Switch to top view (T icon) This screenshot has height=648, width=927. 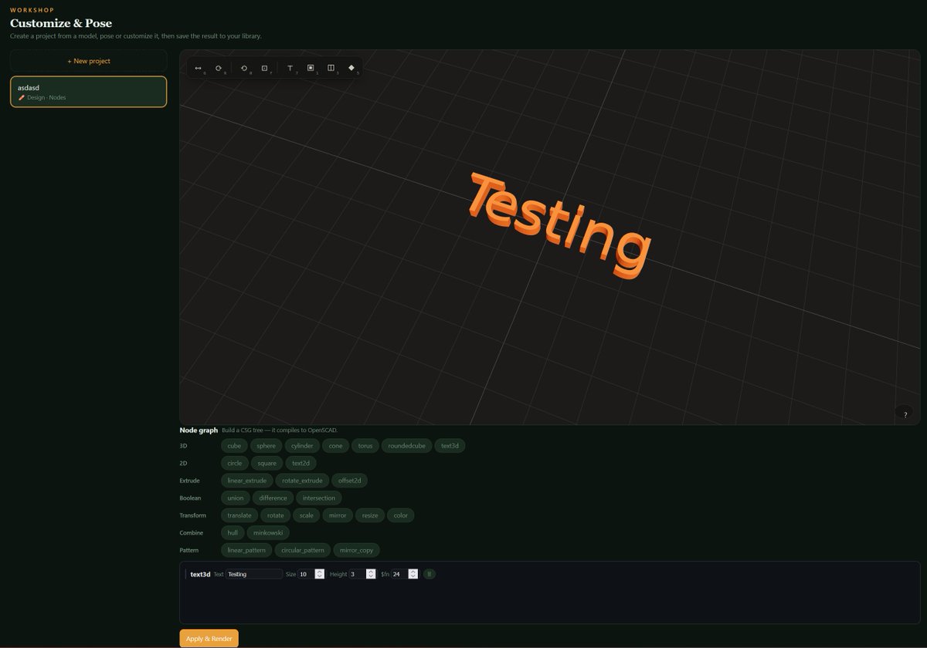coord(290,68)
